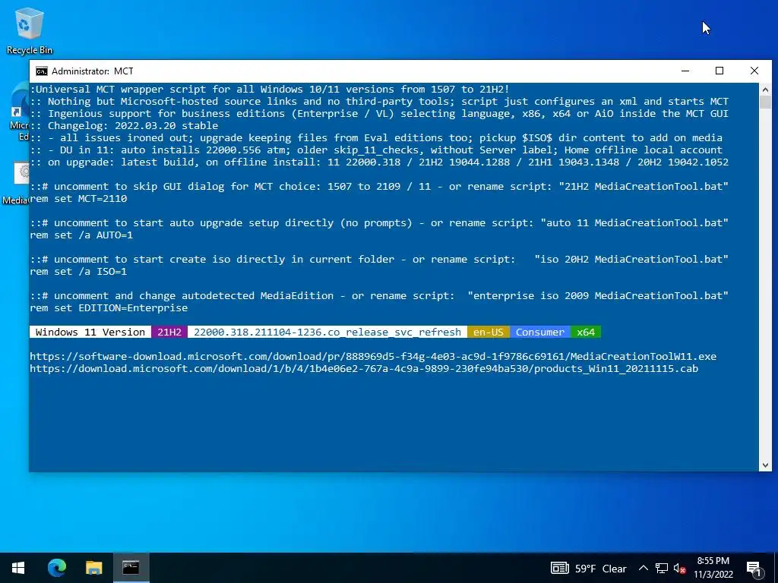Open the notification center icon
This screenshot has height=583, width=778.
754,569
